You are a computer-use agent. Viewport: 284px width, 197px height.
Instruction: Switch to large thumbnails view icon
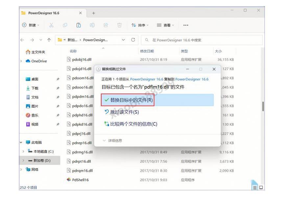click(261, 187)
